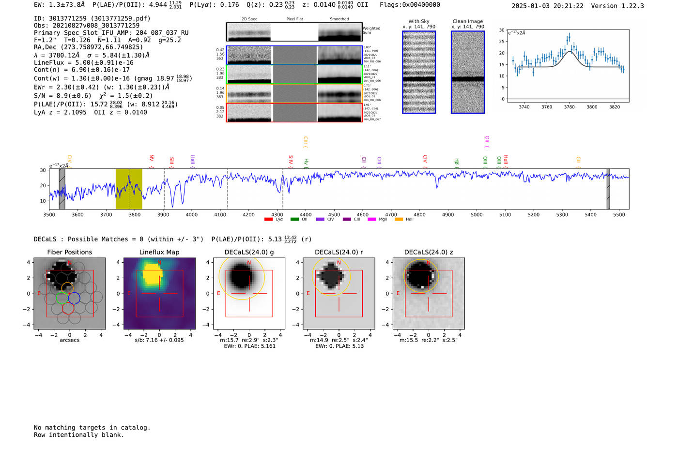678x461 pixels.
Task: Open the DECaLS(24.0) z image
Action: tap(429, 293)
